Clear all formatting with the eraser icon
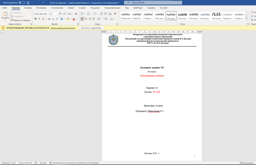 click(x=76, y=14)
